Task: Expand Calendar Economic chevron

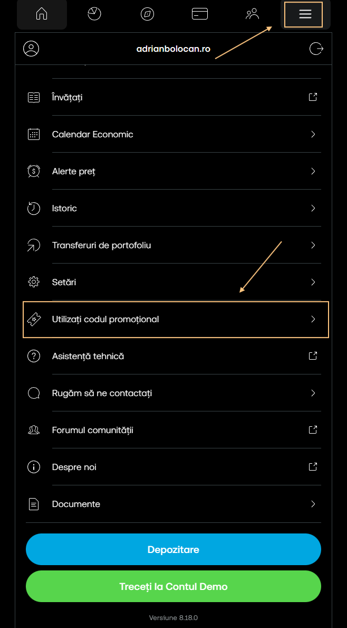Action: 313,134
